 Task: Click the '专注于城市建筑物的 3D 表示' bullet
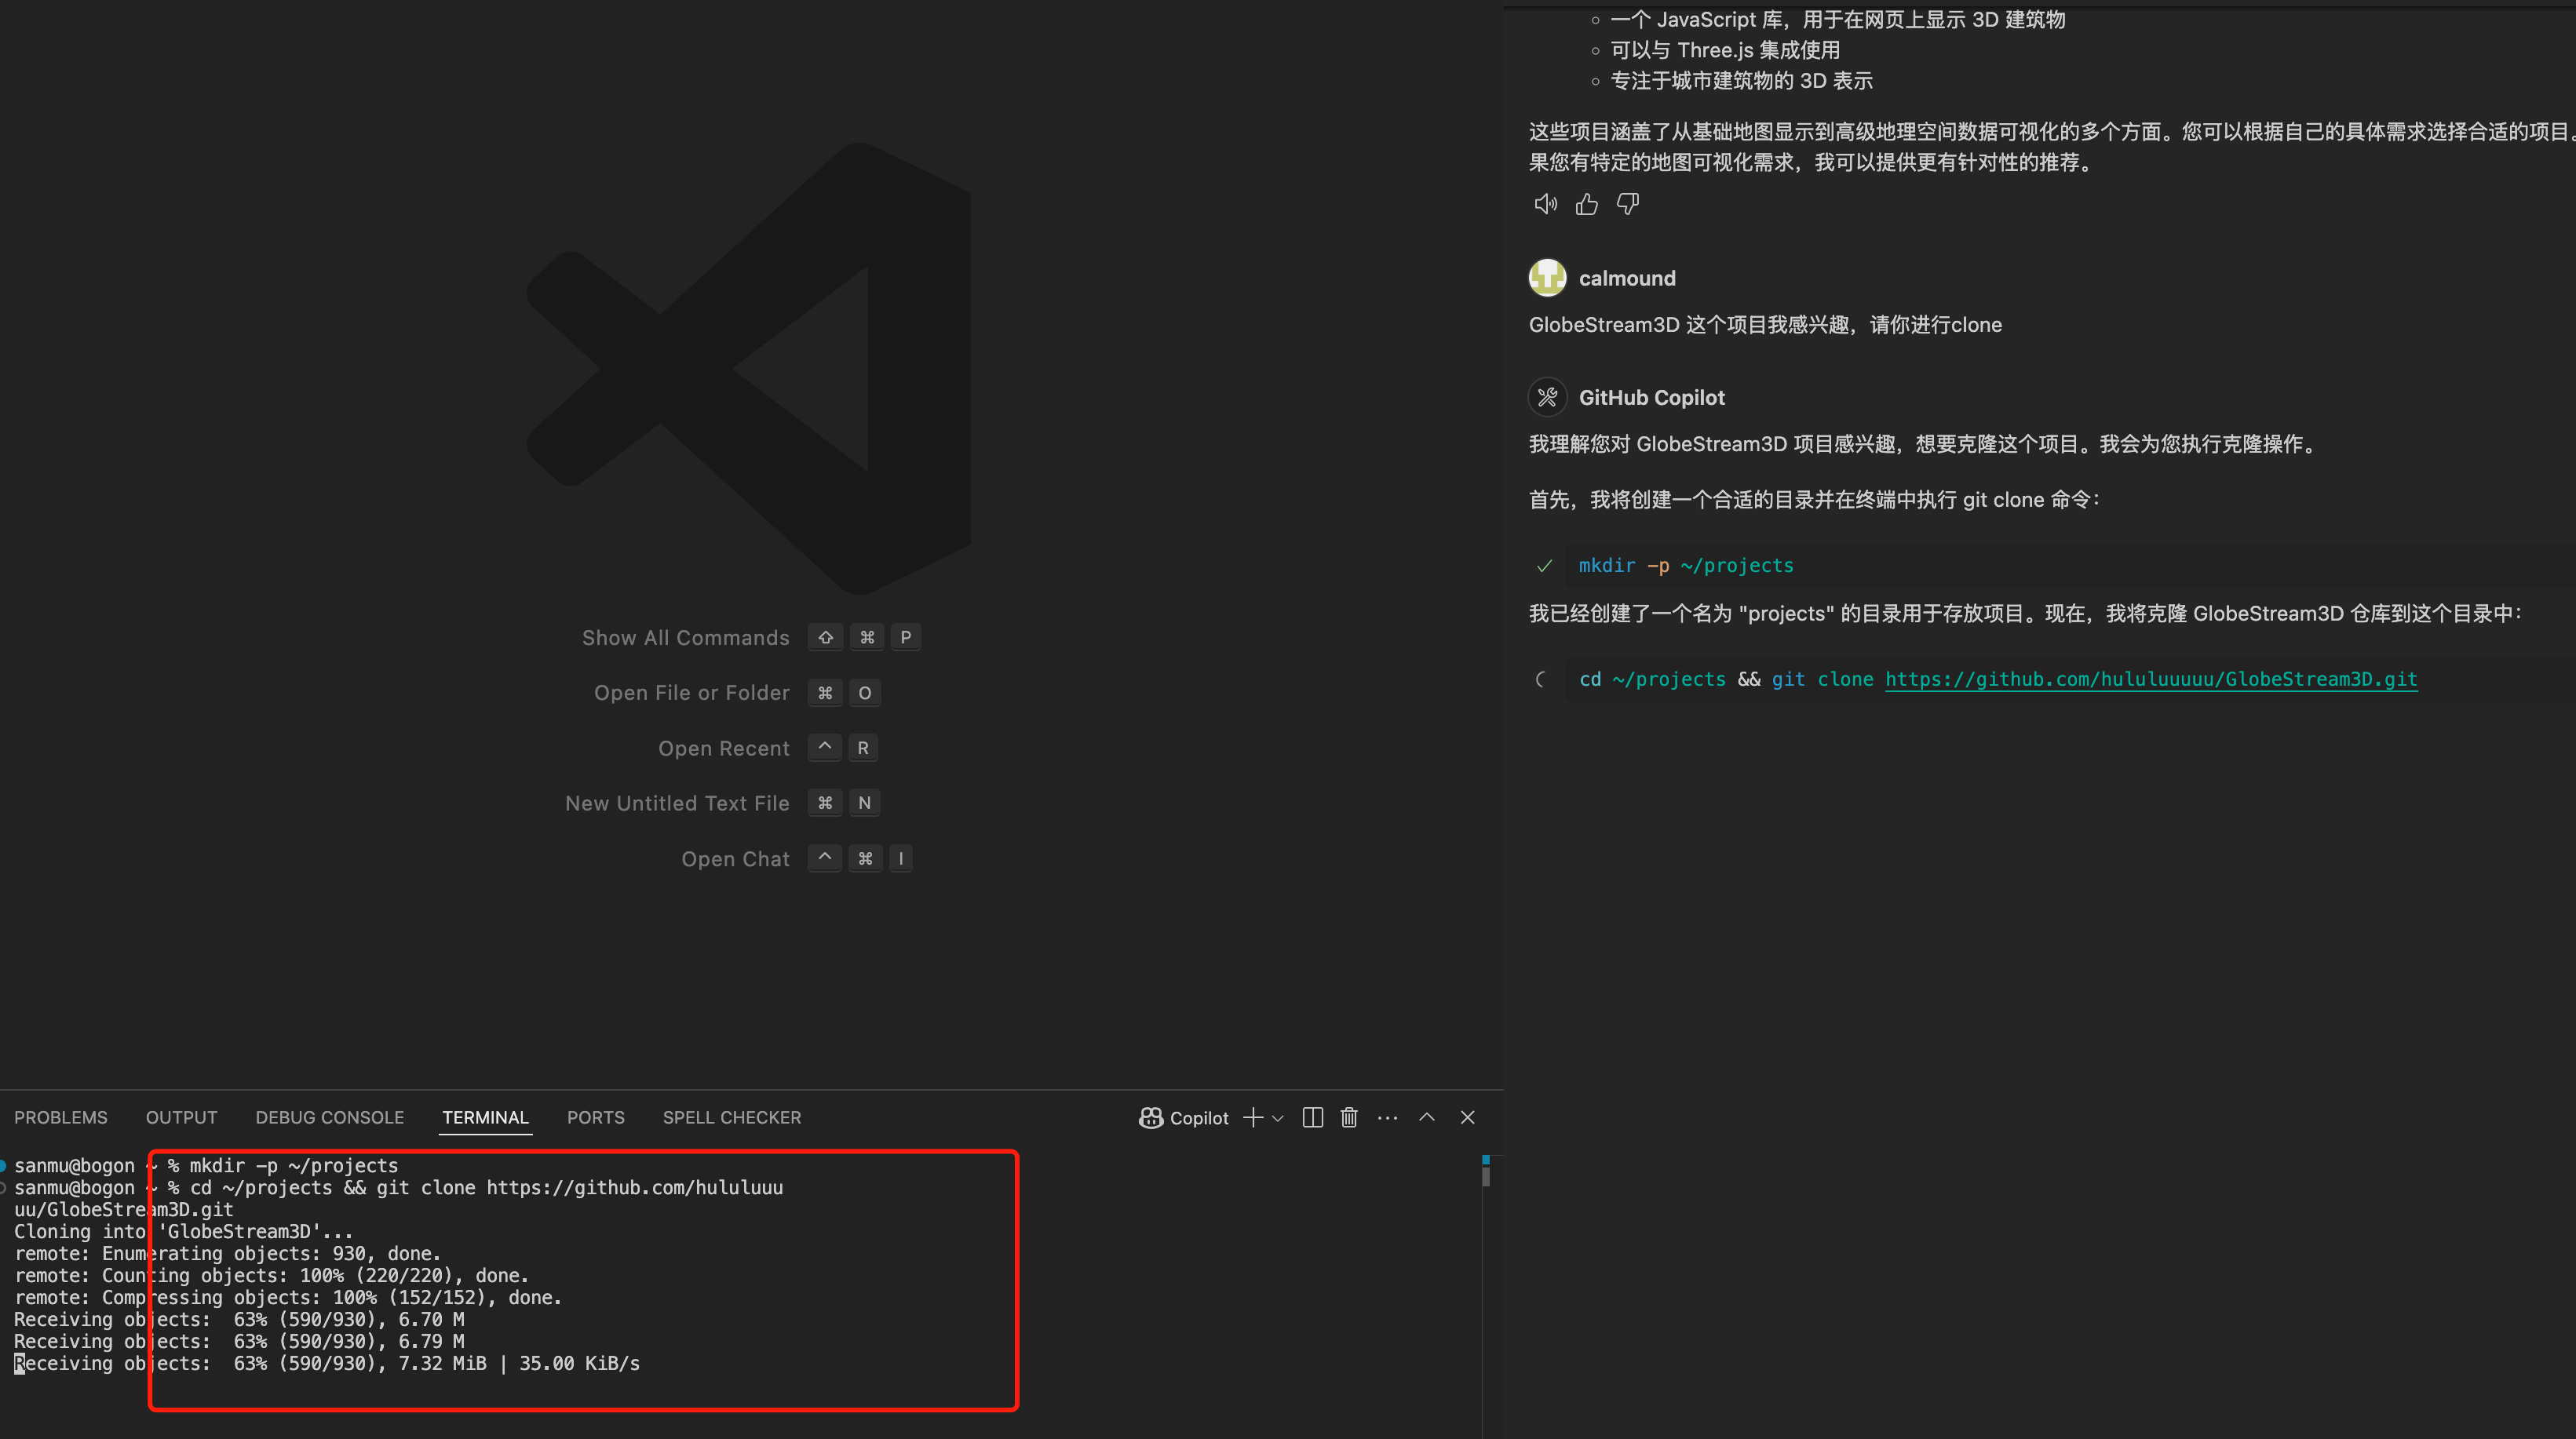[1741, 81]
